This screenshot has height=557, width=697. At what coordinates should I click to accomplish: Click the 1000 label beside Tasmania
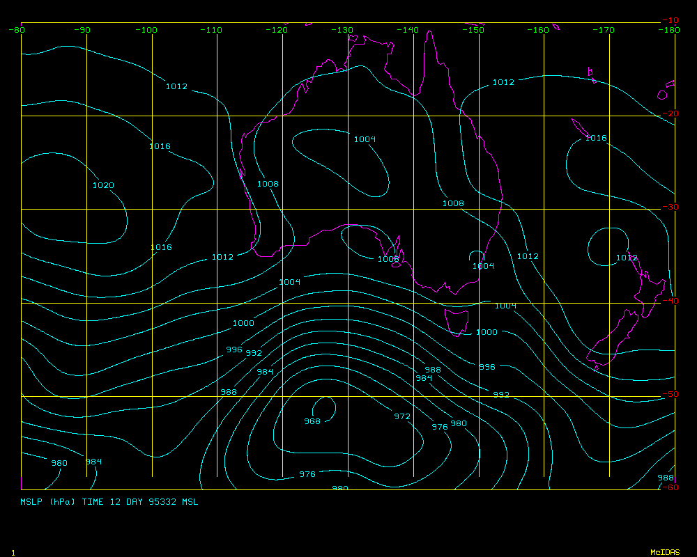487,332
